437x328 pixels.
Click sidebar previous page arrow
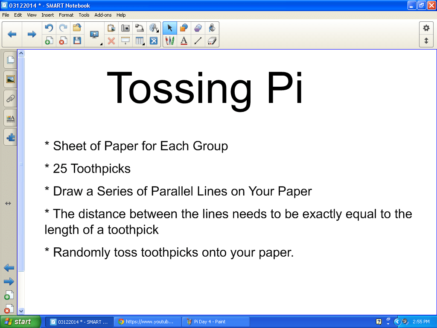(x=9, y=268)
